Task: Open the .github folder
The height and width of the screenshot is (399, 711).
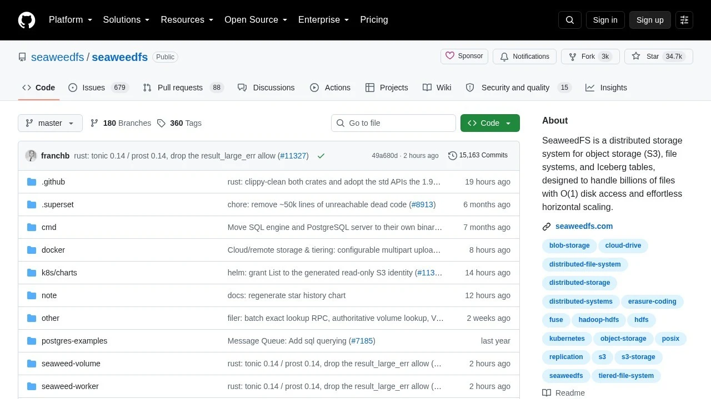Action: click(x=53, y=182)
